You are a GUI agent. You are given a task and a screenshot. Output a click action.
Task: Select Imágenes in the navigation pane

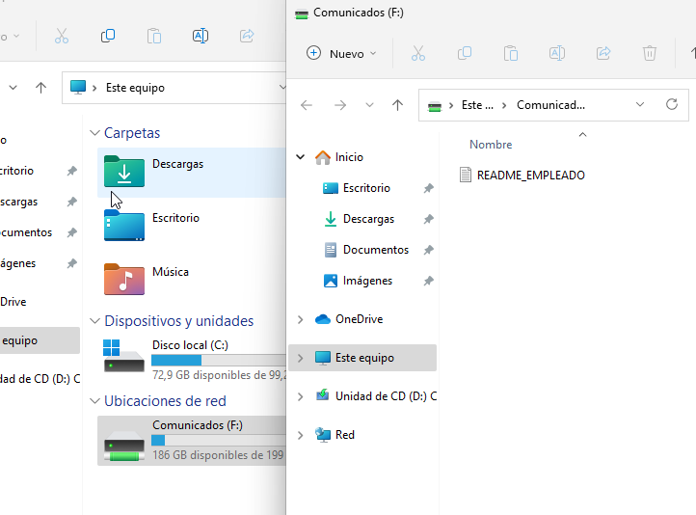pos(367,281)
